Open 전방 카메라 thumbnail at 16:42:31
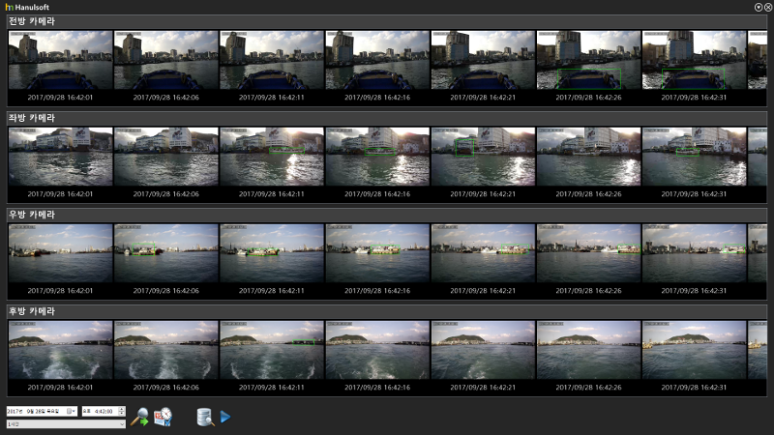This screenshot has height=435, width=774. coord(694,61)
